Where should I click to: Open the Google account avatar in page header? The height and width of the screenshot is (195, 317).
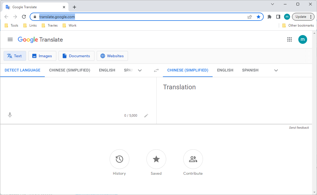(302, 39)
